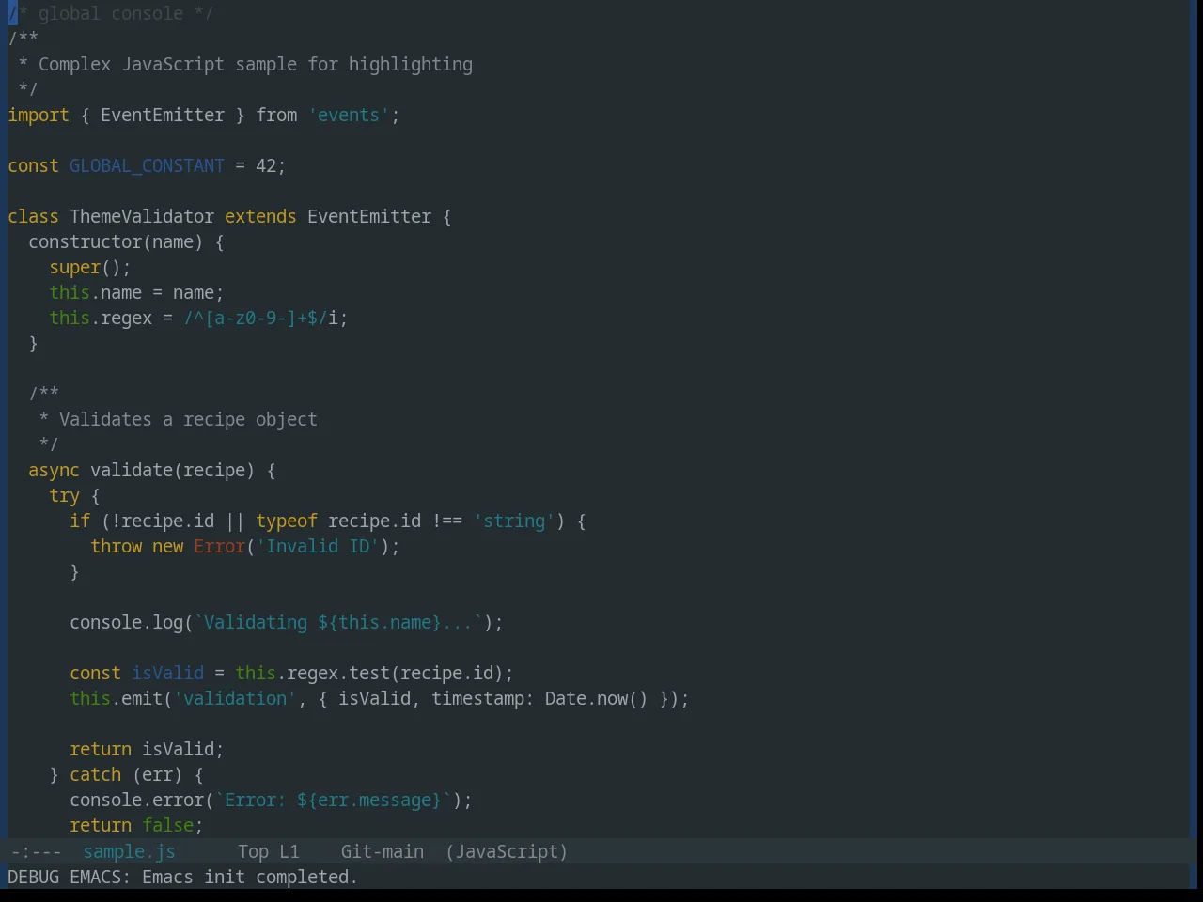Click the "catch" keyword
Image resolution: width=1203 pixels, height=902 pixels.
[95, 774]
